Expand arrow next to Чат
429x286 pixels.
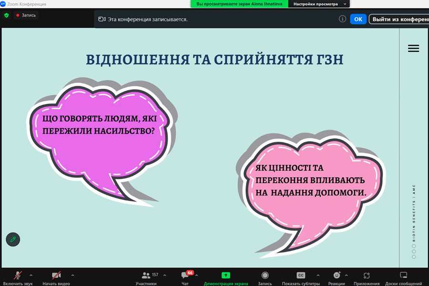(x=196, y=276)
